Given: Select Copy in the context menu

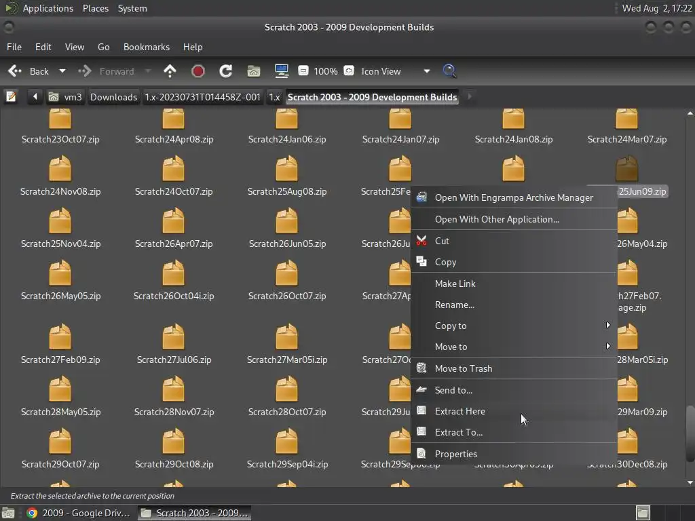Looking at the screenshot, I should click(x=514, y=263).
